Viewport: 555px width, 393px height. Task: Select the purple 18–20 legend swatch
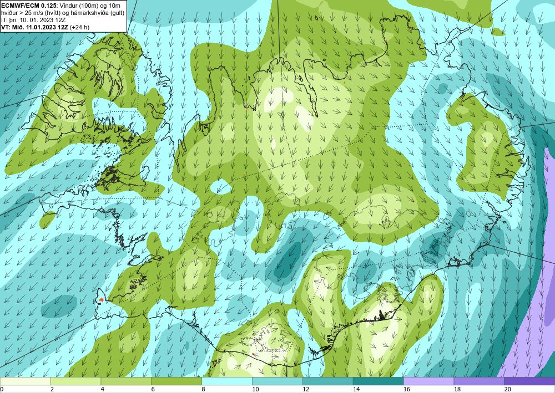480,381
